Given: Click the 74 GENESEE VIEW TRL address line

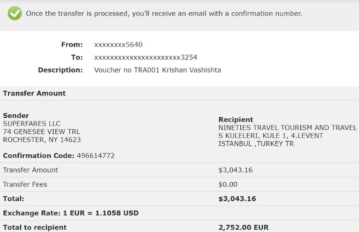Looking at the screenshot, I should (x=41, y=132).
